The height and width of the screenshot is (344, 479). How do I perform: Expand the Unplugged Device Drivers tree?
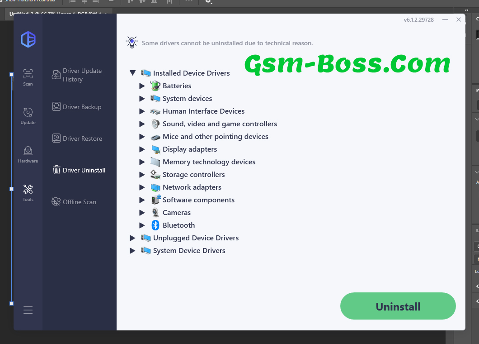[132, 238]
